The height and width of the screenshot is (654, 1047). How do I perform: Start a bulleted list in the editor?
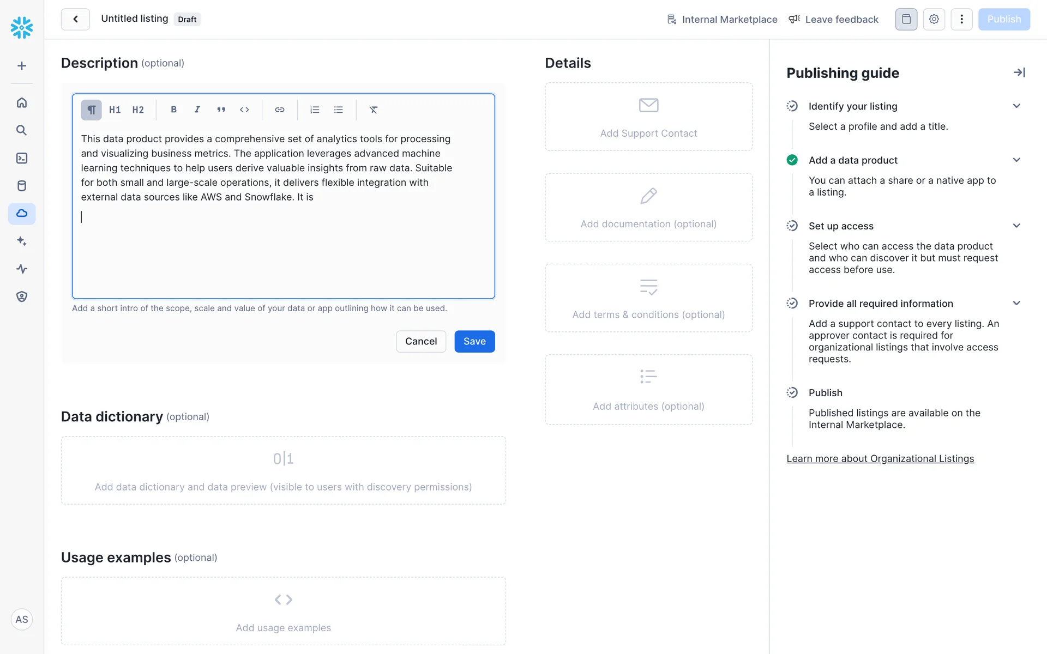point(339,110)
